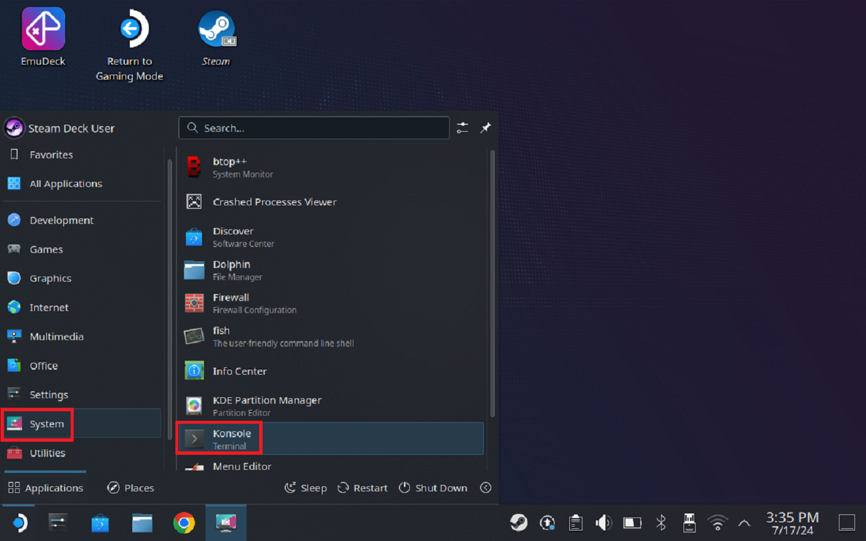The image size is (866, 541).
Task: Switch to the Applications tab
Action: point(46,488)
